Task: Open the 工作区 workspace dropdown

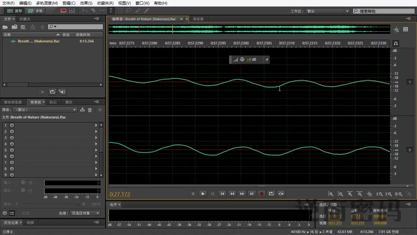Action: click(327, 11)
